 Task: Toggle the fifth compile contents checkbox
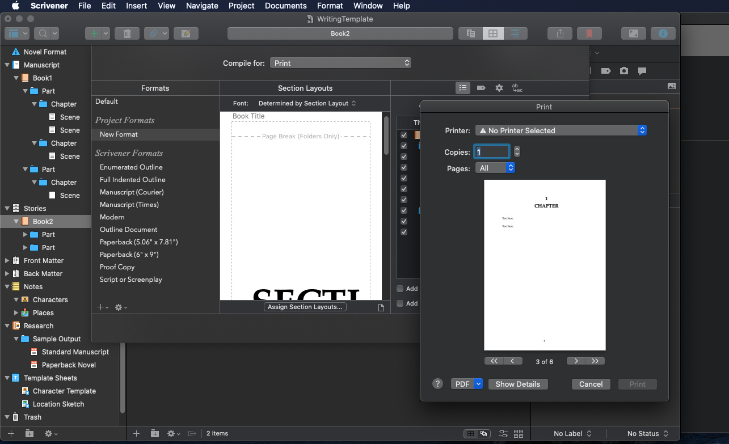point(404,178)
